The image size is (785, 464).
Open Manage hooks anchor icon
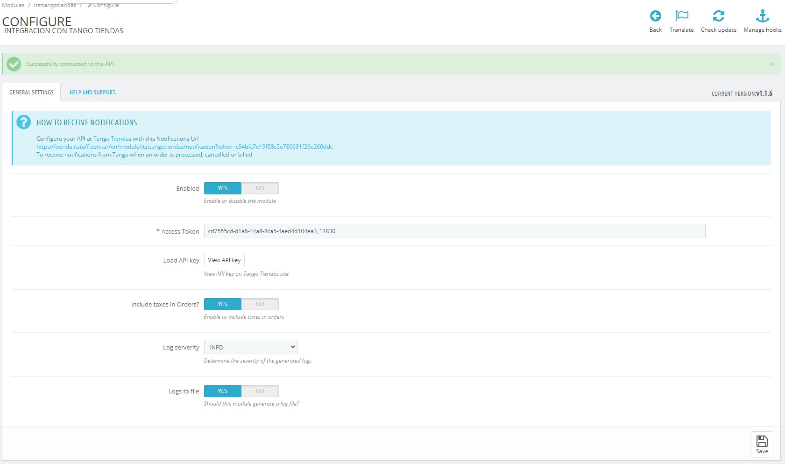coord(762,16)
